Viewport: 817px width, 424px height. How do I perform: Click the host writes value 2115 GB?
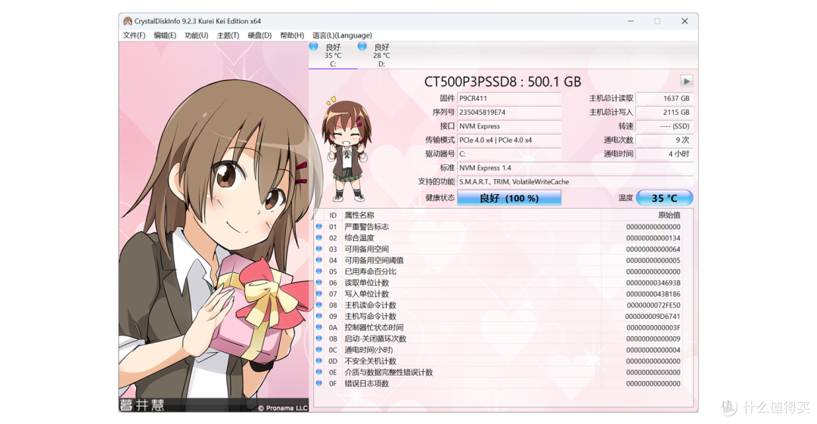(x=664, y=112)
